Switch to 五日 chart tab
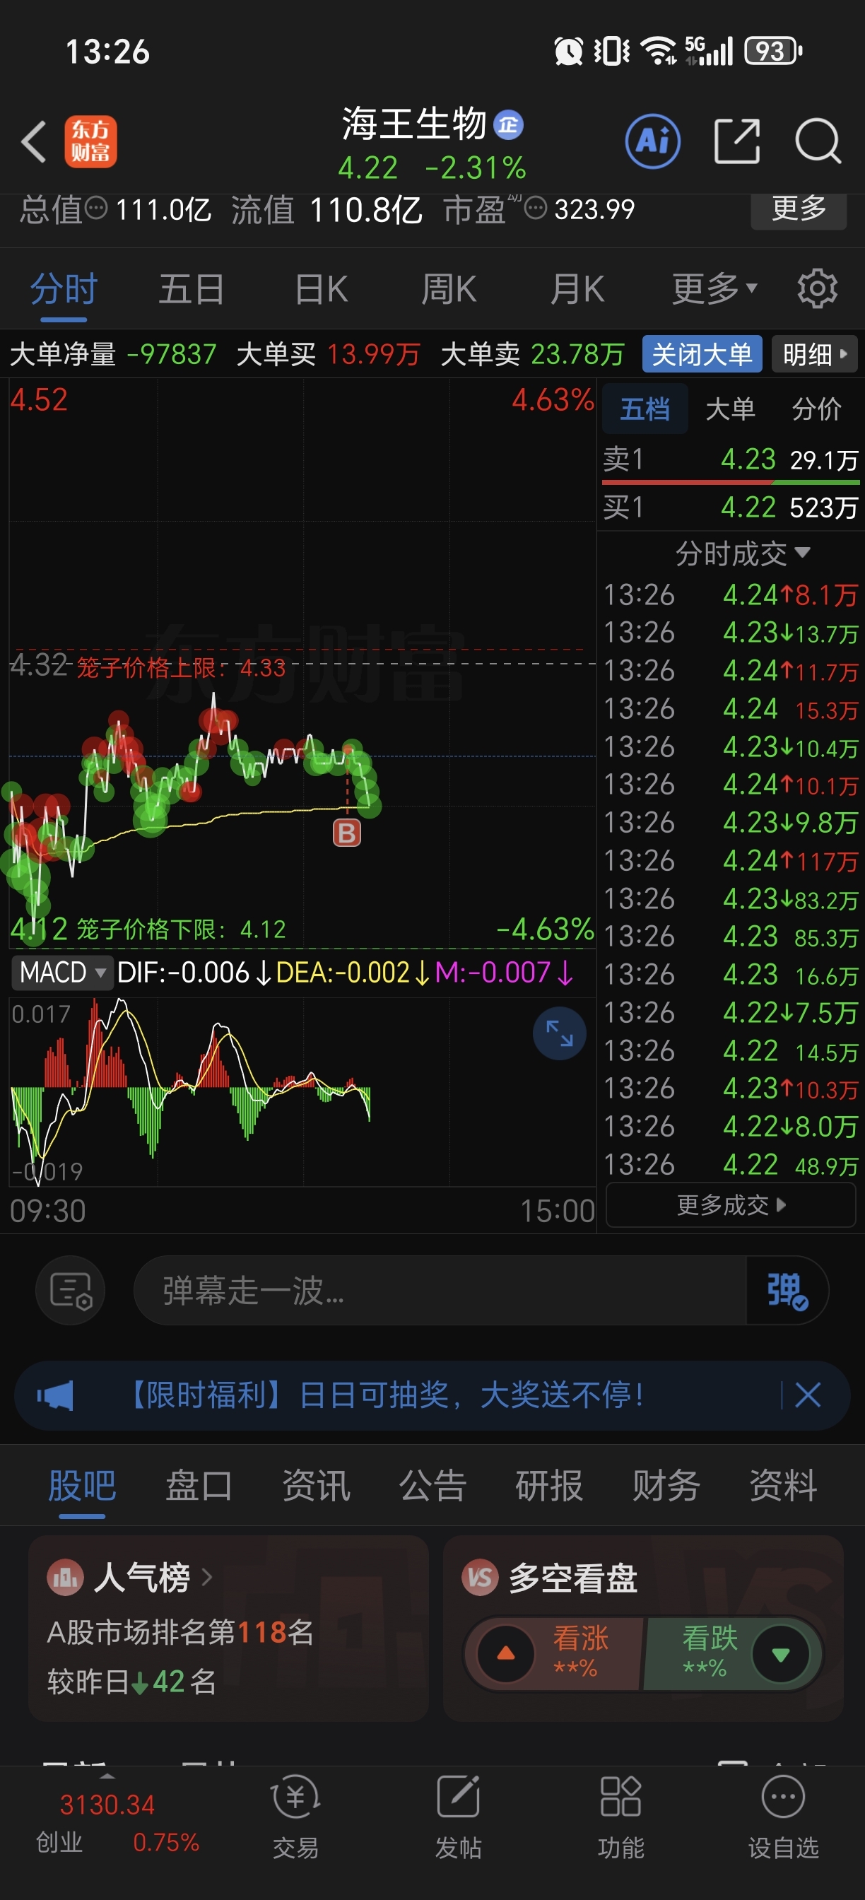865x1900 pixels. click(x=192, y=288)
